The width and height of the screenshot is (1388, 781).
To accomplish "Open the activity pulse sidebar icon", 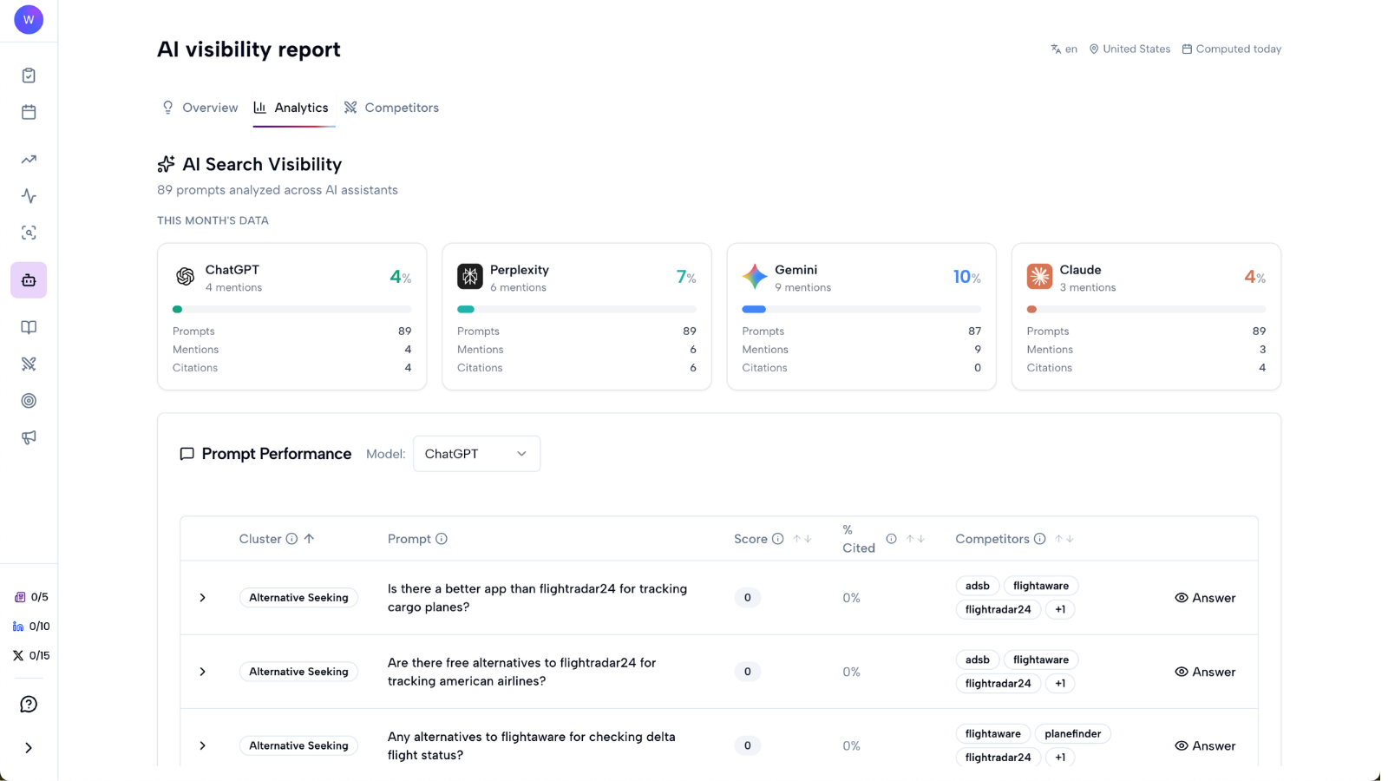I will point(29,196).
